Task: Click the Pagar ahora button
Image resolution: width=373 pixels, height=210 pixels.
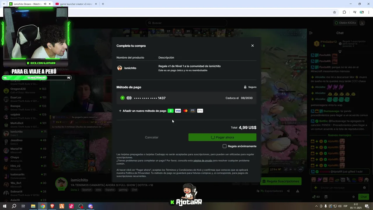Action: (x=222, y=137)
